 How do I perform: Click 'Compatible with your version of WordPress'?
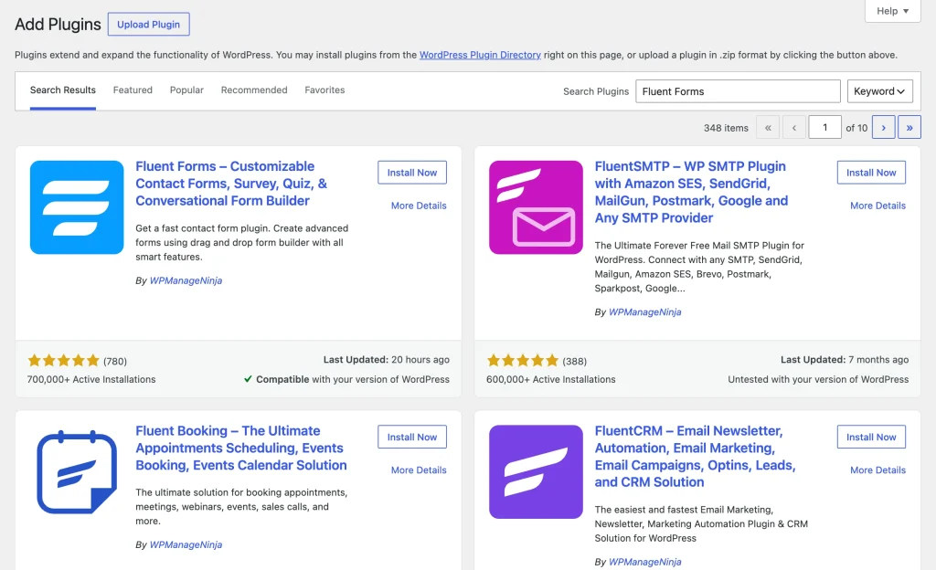346,379
